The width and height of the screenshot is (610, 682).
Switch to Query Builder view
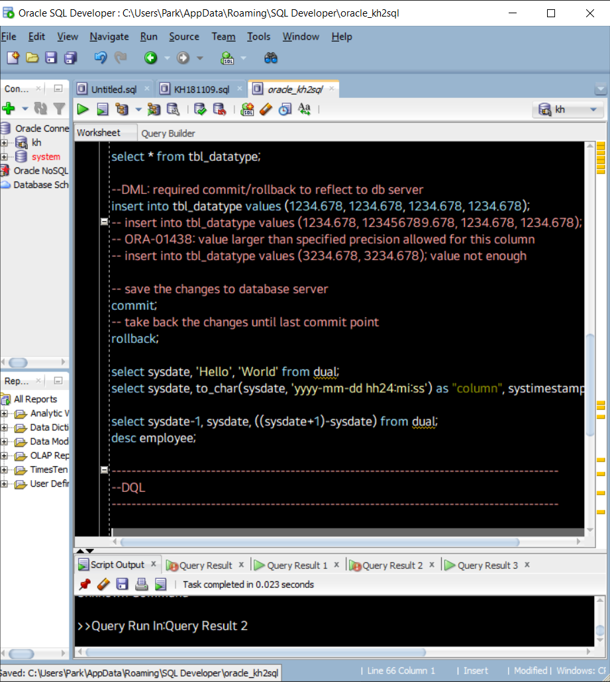pyautogui.click(x=168, y=133)
